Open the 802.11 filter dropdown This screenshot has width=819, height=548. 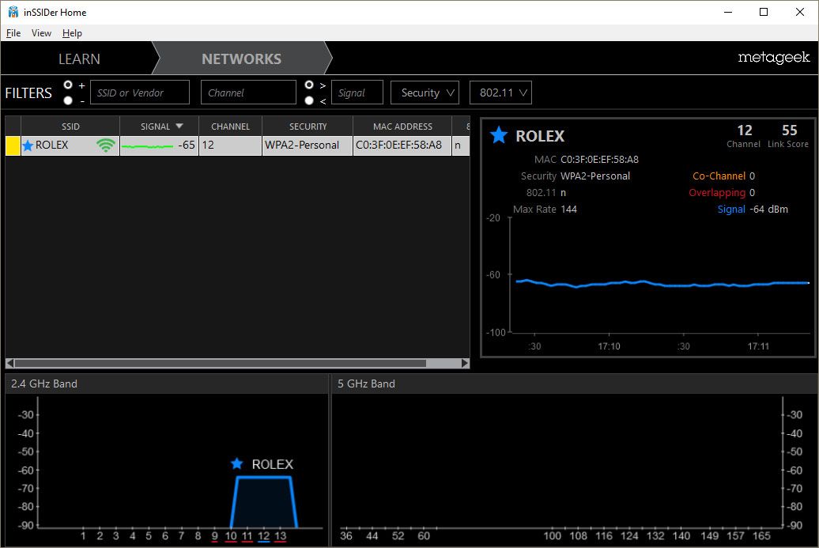[500, 93]
